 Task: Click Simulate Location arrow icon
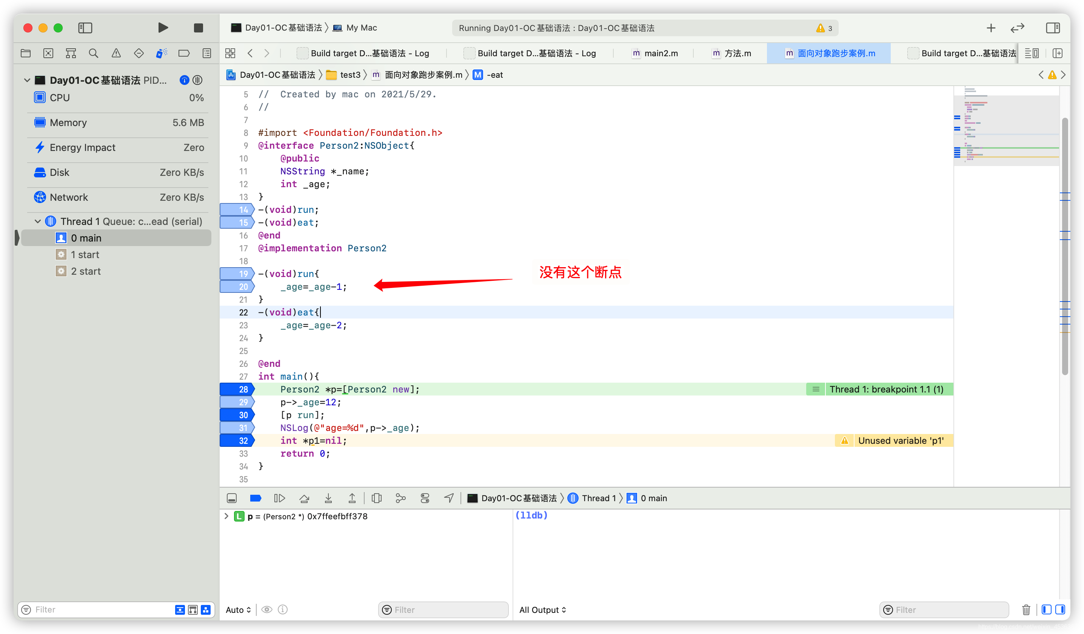[x=449, y=498]
